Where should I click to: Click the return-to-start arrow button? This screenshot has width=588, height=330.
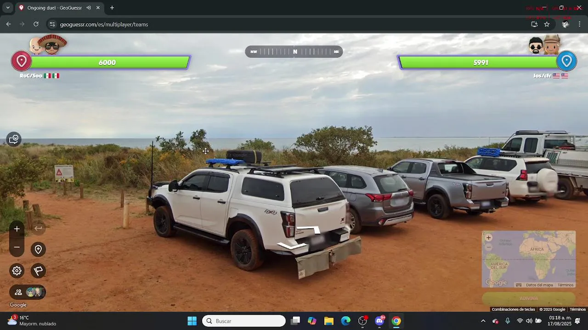(39, 228)
